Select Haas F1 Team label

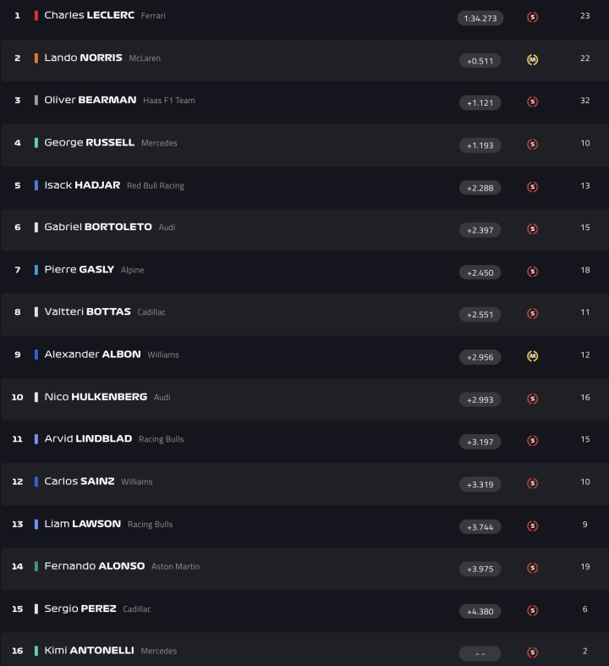point(169,101)
